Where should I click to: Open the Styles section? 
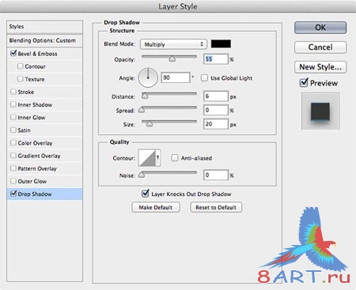[x=44, y=27]
